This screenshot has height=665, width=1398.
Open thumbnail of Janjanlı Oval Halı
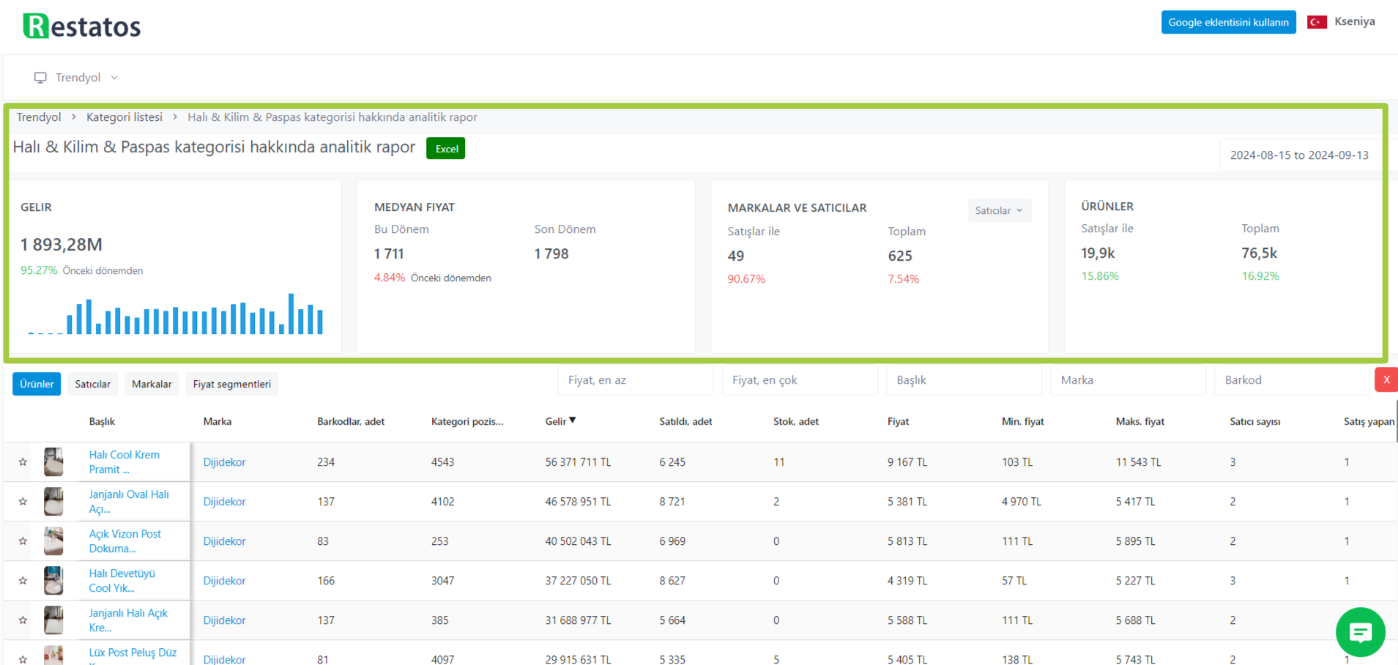pos(53,502)
